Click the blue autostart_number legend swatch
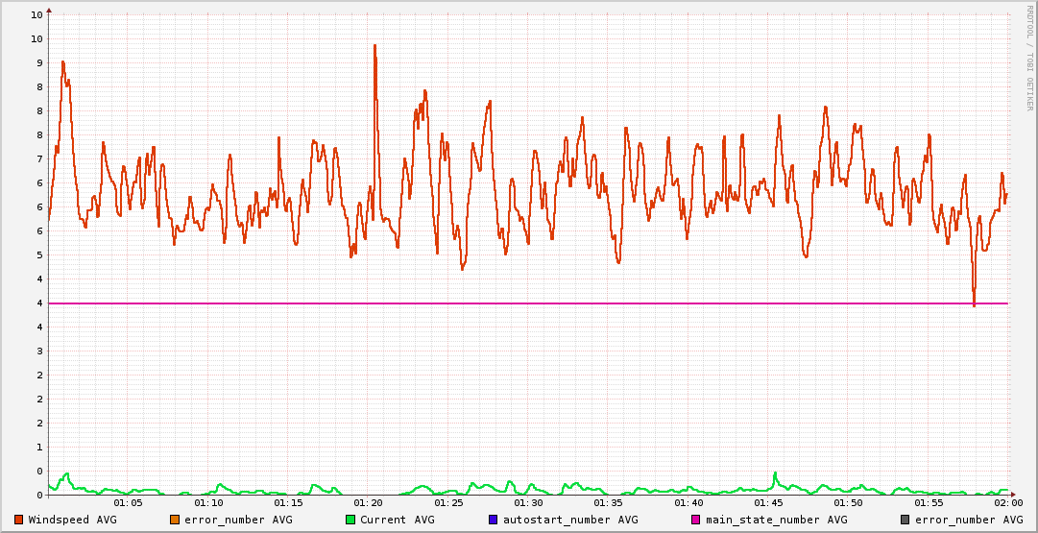The height and width of the screenshot is (533, 1038). (x=494, y=520)
